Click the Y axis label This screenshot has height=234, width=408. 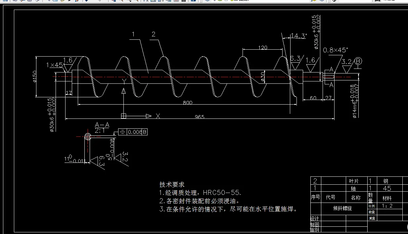tap(123, 81)
